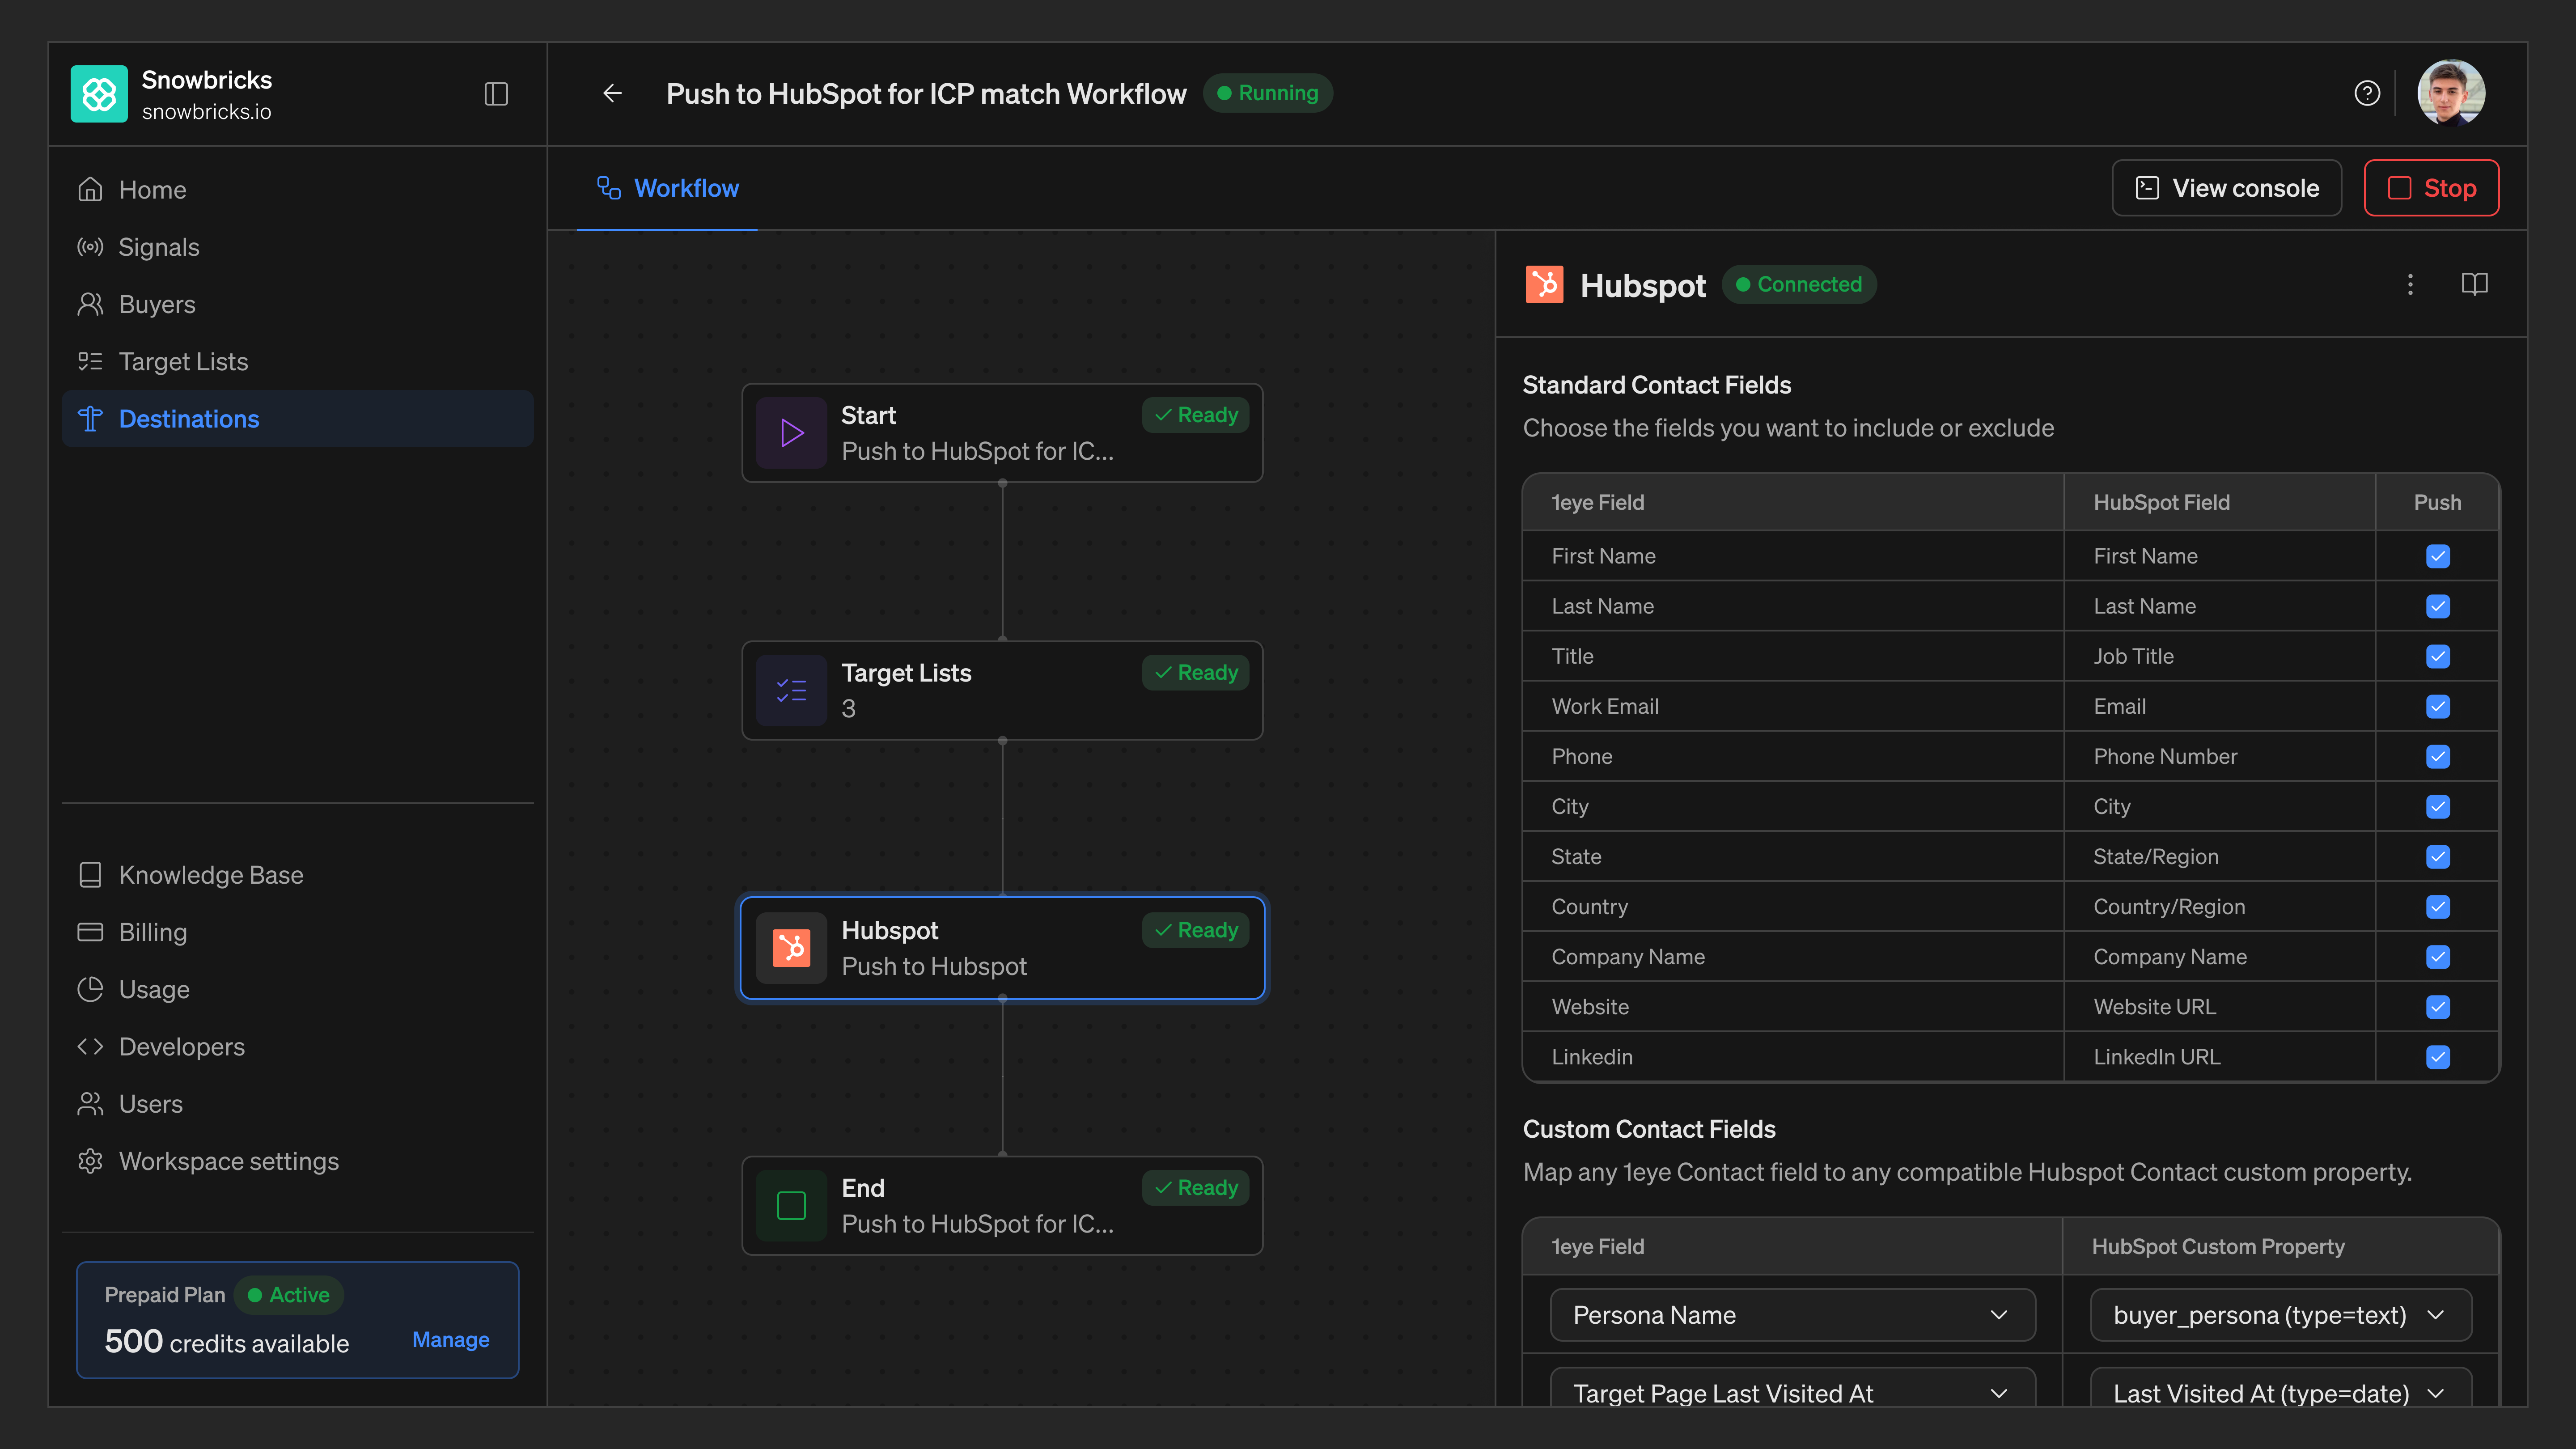Image resolution: width=2576 pixels, height=1449 pixels.
Task: Click the Target Lists node checklist icon
Action: click(791, 691)
